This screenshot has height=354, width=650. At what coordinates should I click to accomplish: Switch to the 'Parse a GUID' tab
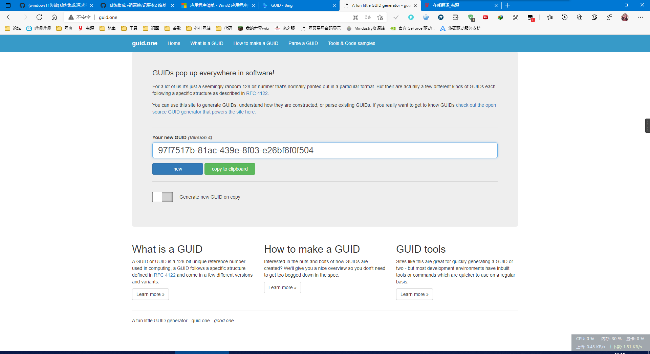(303, 43)
